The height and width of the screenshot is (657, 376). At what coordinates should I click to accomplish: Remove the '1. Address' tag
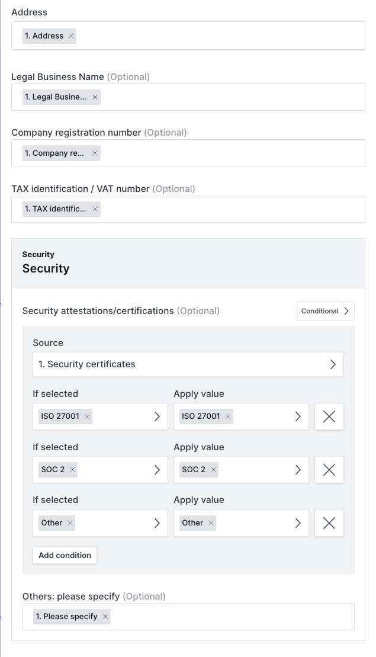click(x=72, y=36)
